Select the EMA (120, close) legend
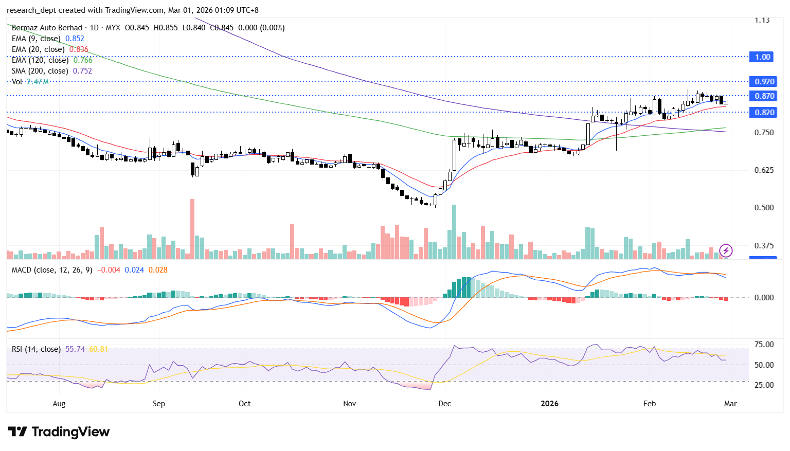The height and width of the screenshot is (451, 790). click(40, 60)
